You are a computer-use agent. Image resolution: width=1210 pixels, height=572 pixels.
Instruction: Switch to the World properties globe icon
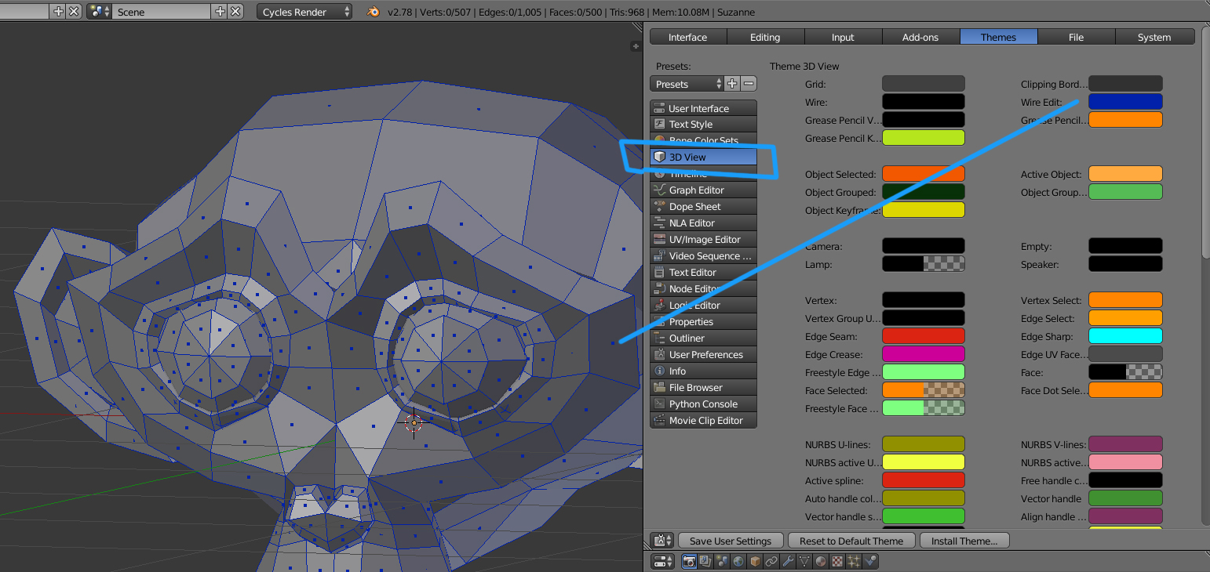[x=738, y=561]
